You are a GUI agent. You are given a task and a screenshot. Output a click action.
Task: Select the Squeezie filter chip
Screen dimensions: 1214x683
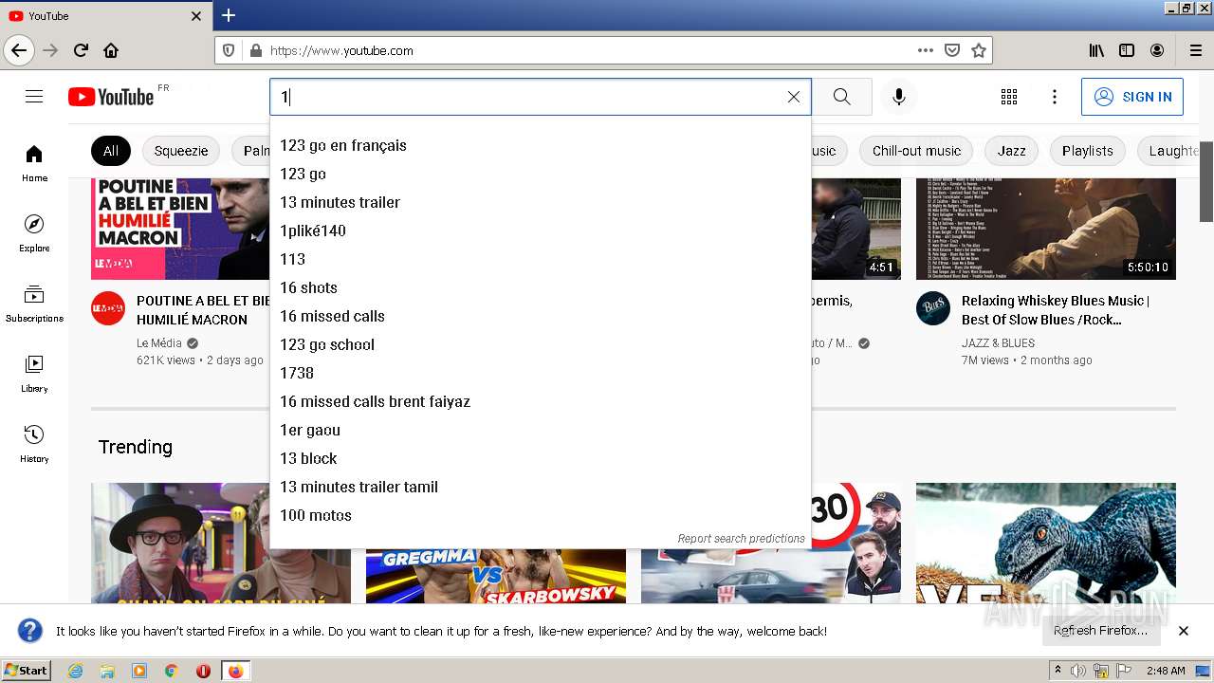tap(181, 151)
